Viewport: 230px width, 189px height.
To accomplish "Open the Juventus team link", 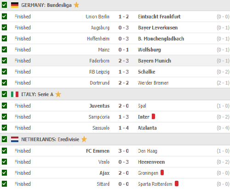I will coord(99,106).
